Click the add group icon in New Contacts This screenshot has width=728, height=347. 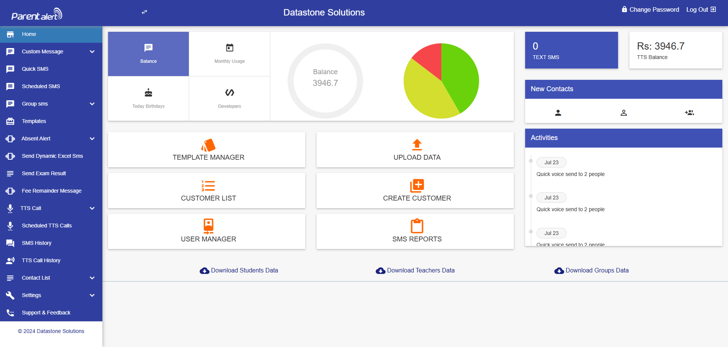pyautogui.click(x=689, y=113)
